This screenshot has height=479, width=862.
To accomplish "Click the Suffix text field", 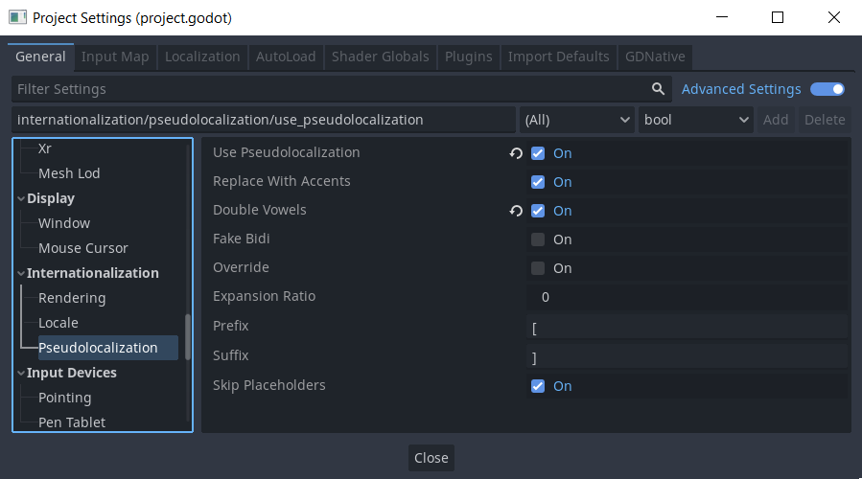I will point(687,356).
